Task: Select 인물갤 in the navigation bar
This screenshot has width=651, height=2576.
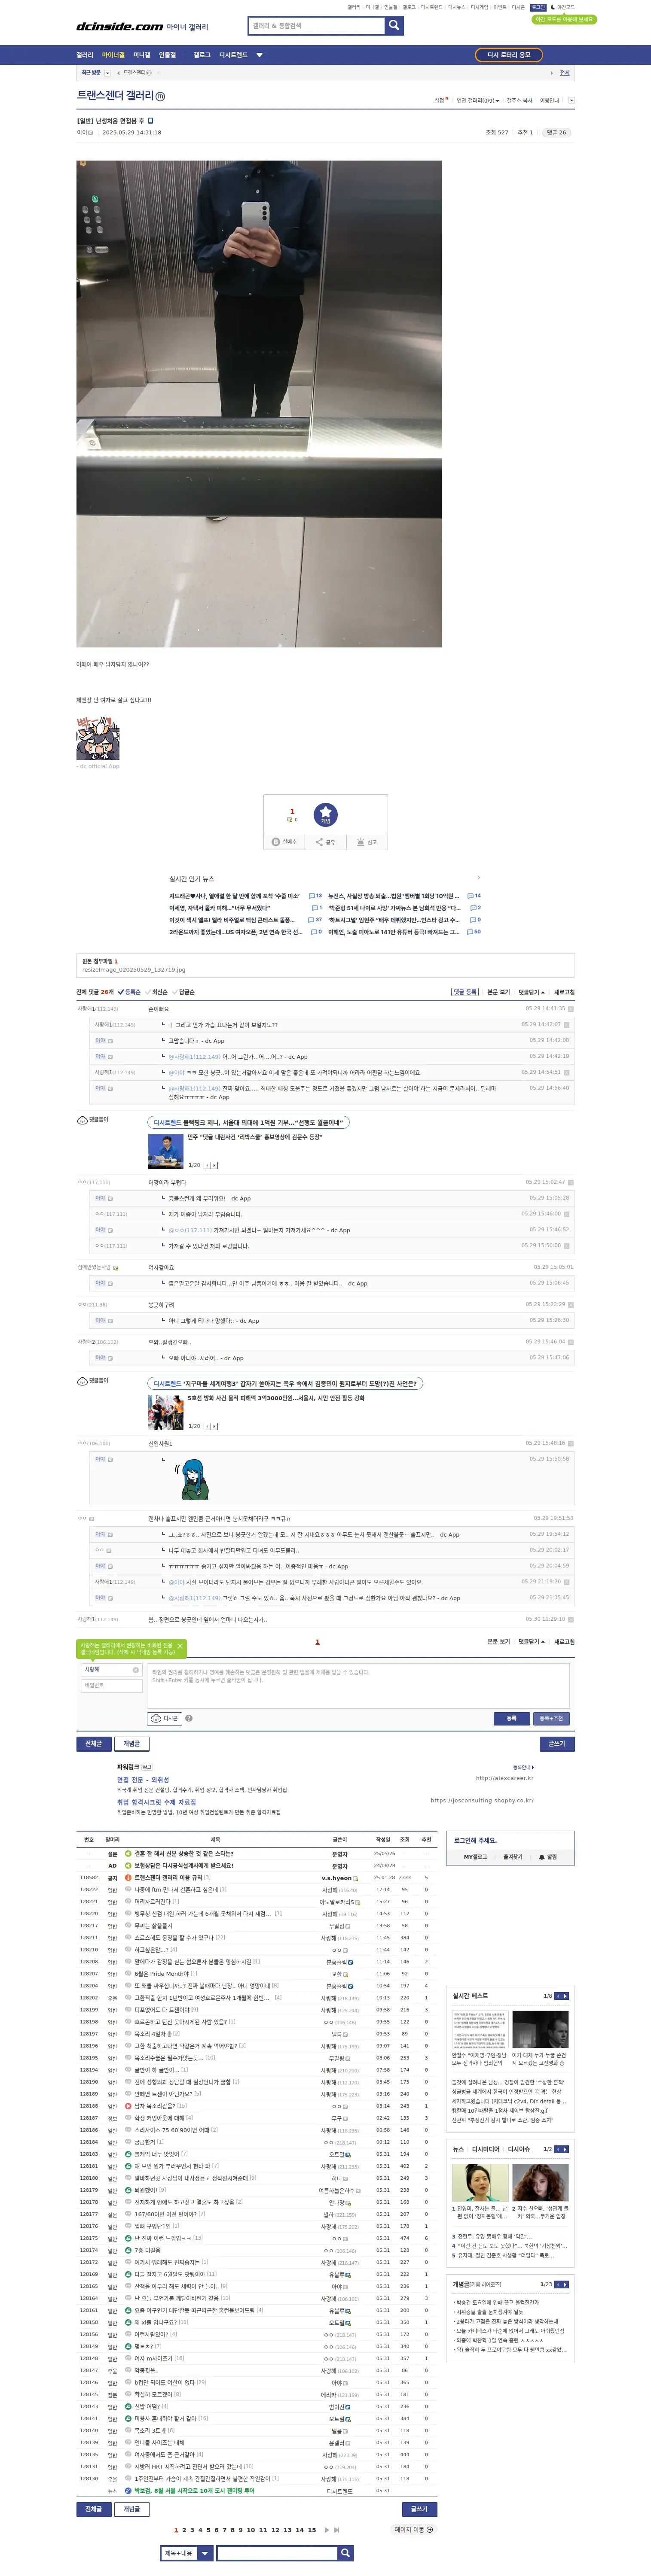Action: point(167,55)
